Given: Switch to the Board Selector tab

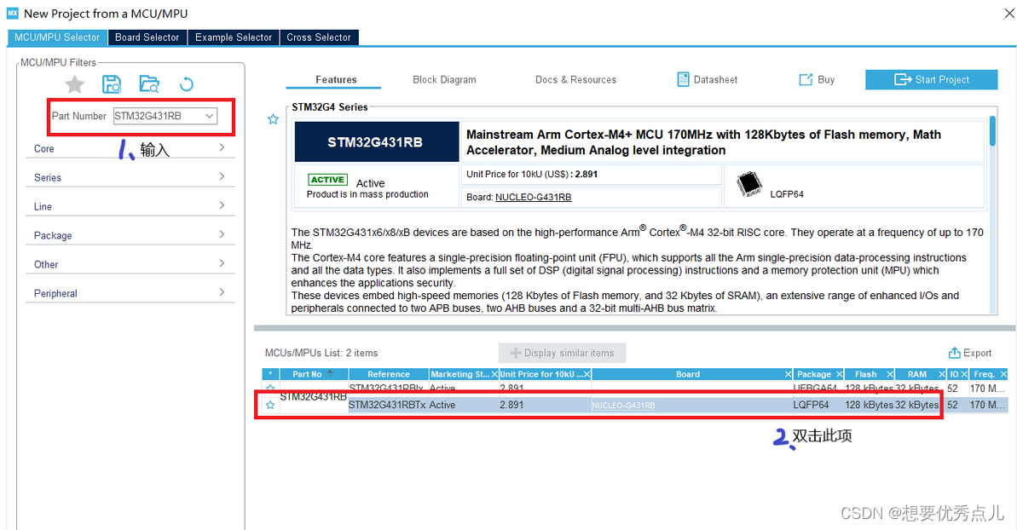Looking at the screenshot, I should point(147,37).
